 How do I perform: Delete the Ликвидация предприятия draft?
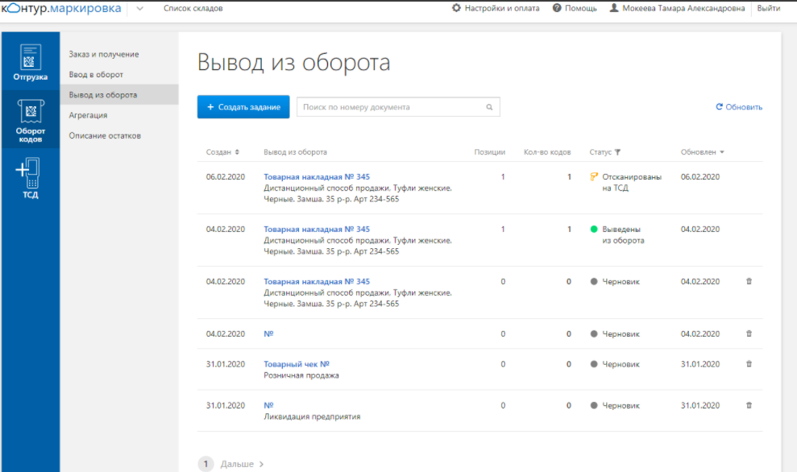point(749,405)
